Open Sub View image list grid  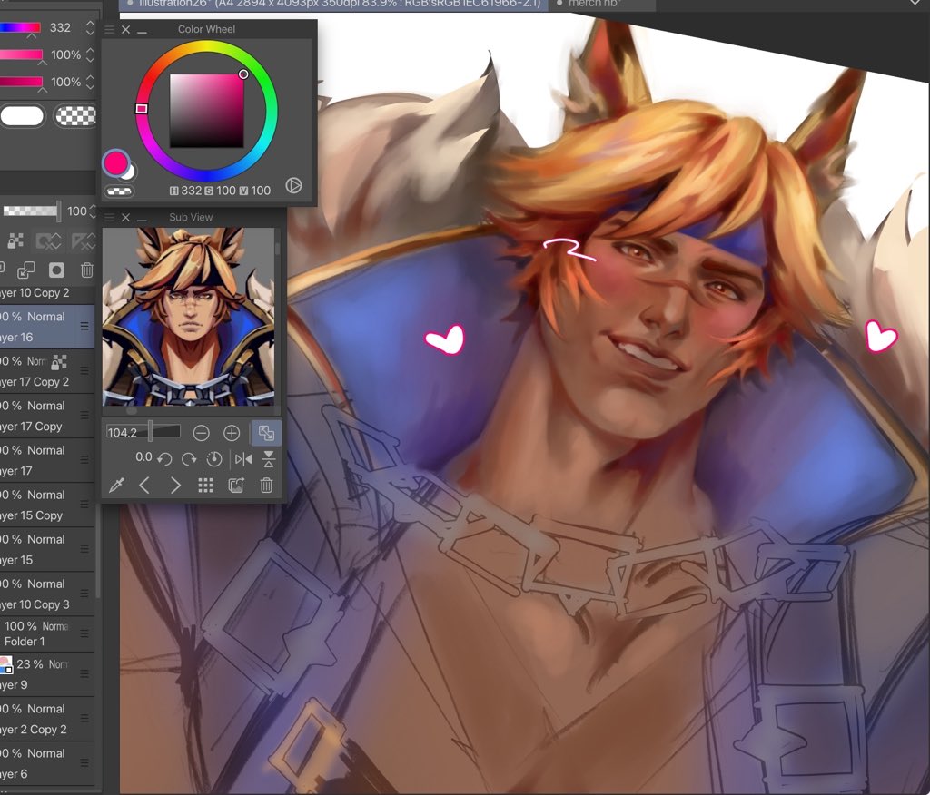click(205, 486)
